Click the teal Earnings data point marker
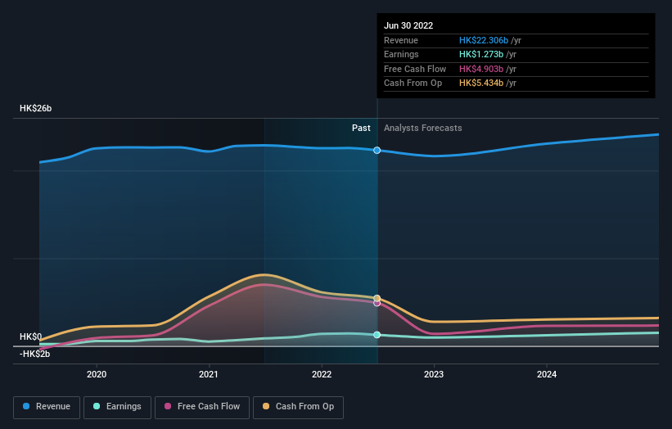The height and width of the screenshot is (429, 672). (377, 335)
